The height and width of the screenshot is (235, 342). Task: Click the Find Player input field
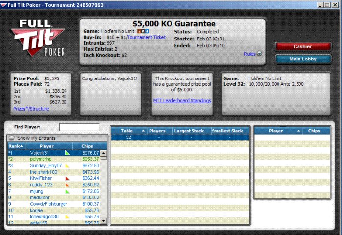tap(79, 127)
